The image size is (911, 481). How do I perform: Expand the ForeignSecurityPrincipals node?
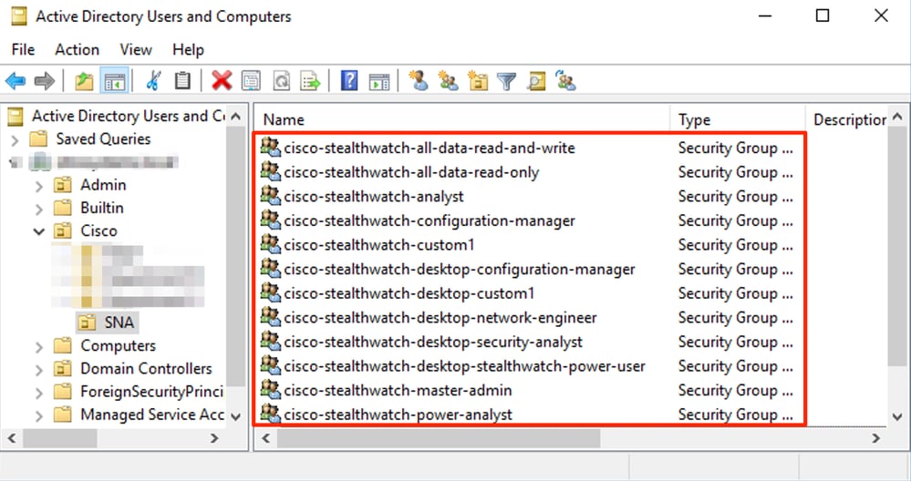(39, 393)
